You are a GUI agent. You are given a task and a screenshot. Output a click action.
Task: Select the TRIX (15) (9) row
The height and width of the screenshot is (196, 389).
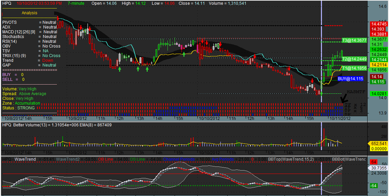[31, 56]
